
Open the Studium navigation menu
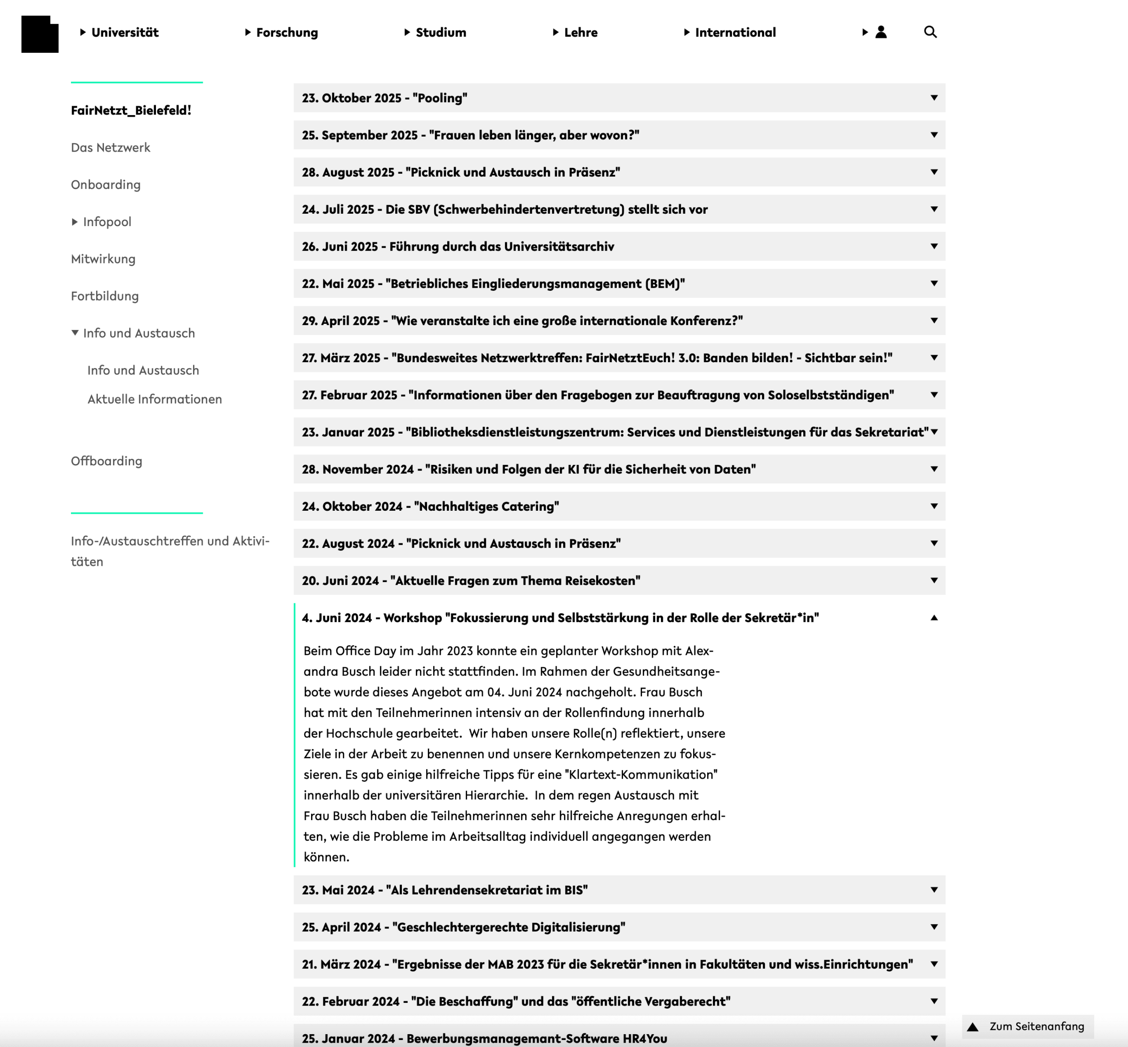[440, 32]
